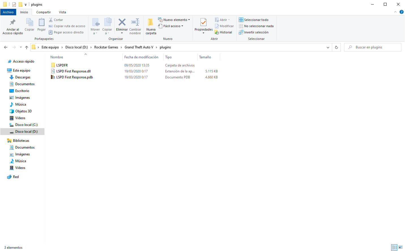Open Escritorio in the navigation pane
Image resolution: width=405 pixels, height=251 pixels.
[x=22, y=91]
